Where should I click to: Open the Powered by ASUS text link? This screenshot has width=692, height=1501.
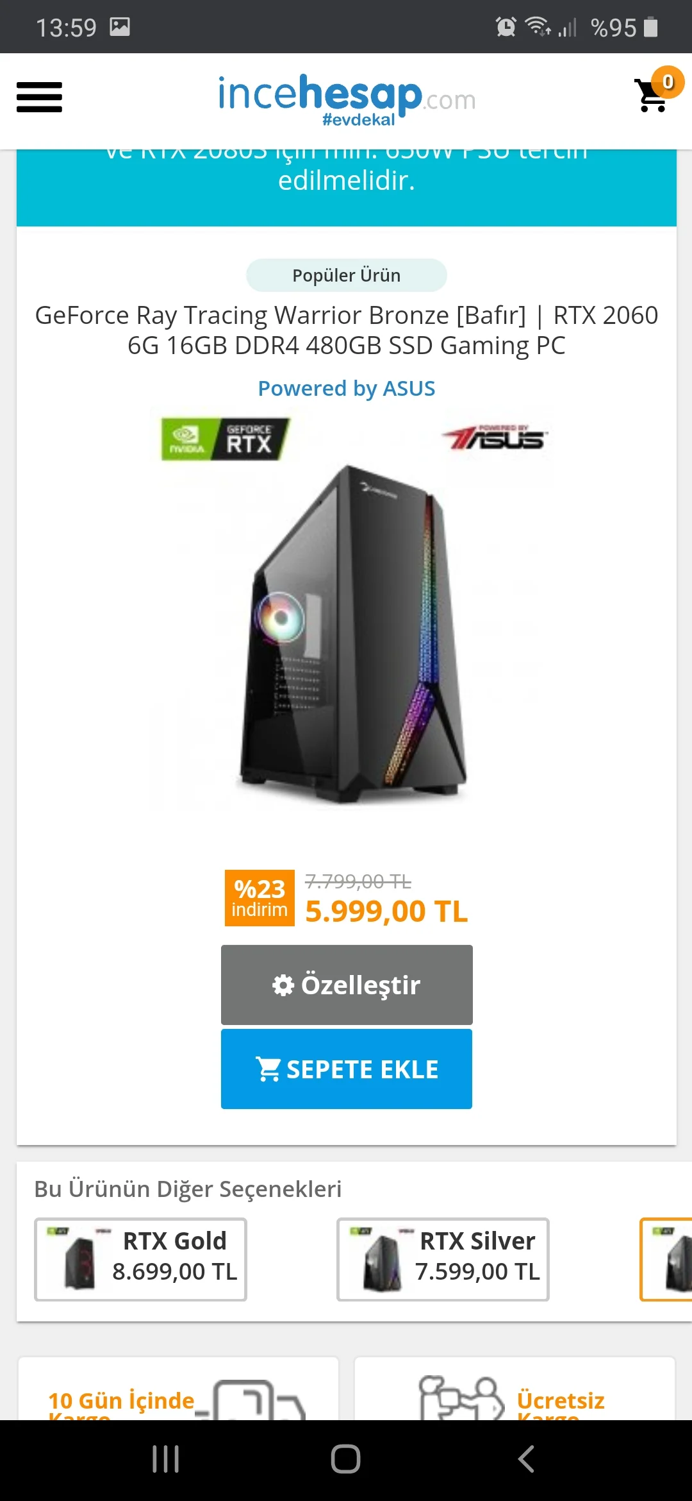(x=347, y=388)
